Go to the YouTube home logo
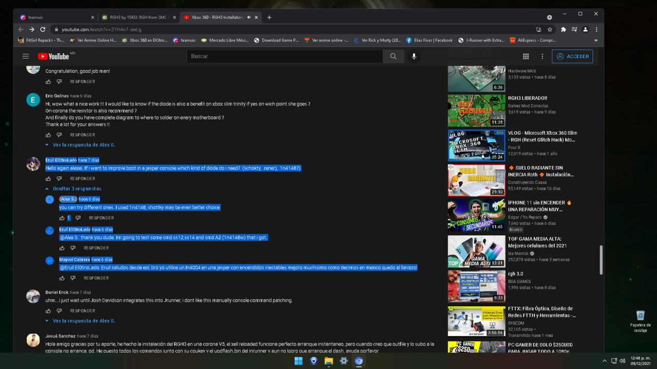Screen dimensions: 657x369 pyautogui.click(x=53, y=56)
